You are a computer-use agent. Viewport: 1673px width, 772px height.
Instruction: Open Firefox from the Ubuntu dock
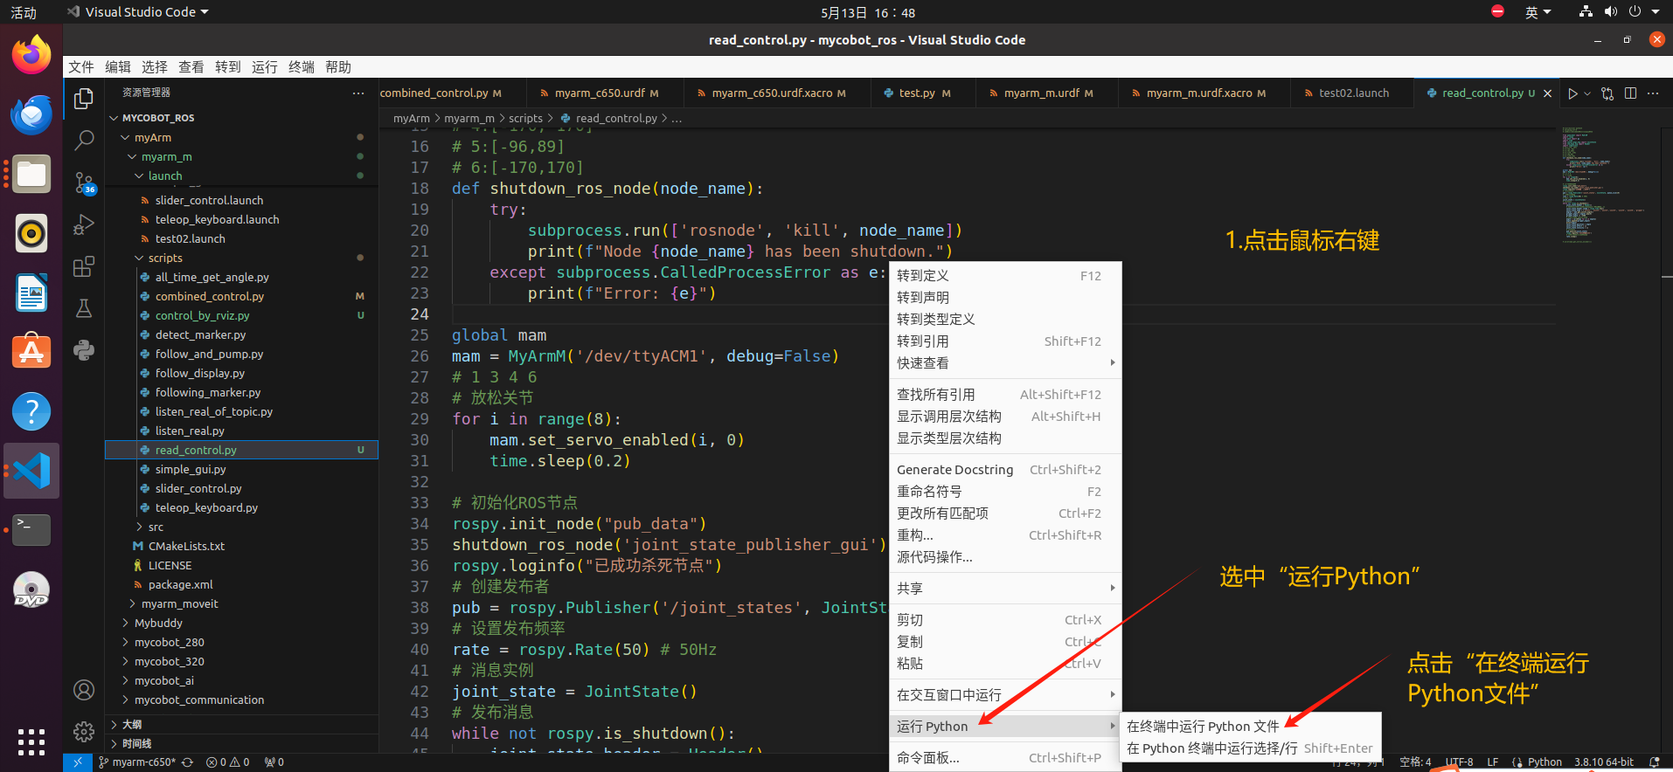click(x=31, y=56)
